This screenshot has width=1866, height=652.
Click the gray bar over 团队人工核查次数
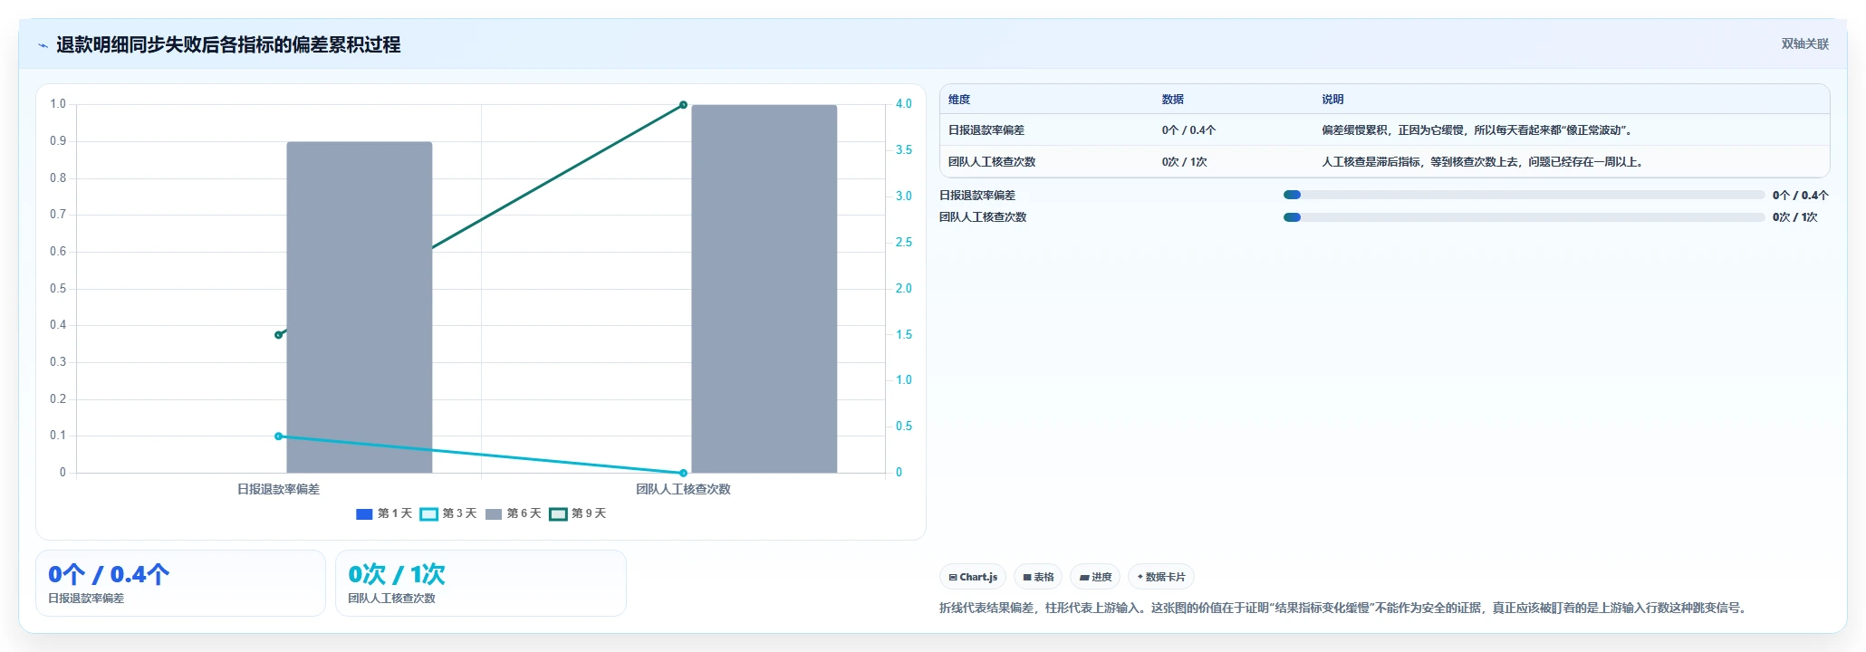click(765, 289)
